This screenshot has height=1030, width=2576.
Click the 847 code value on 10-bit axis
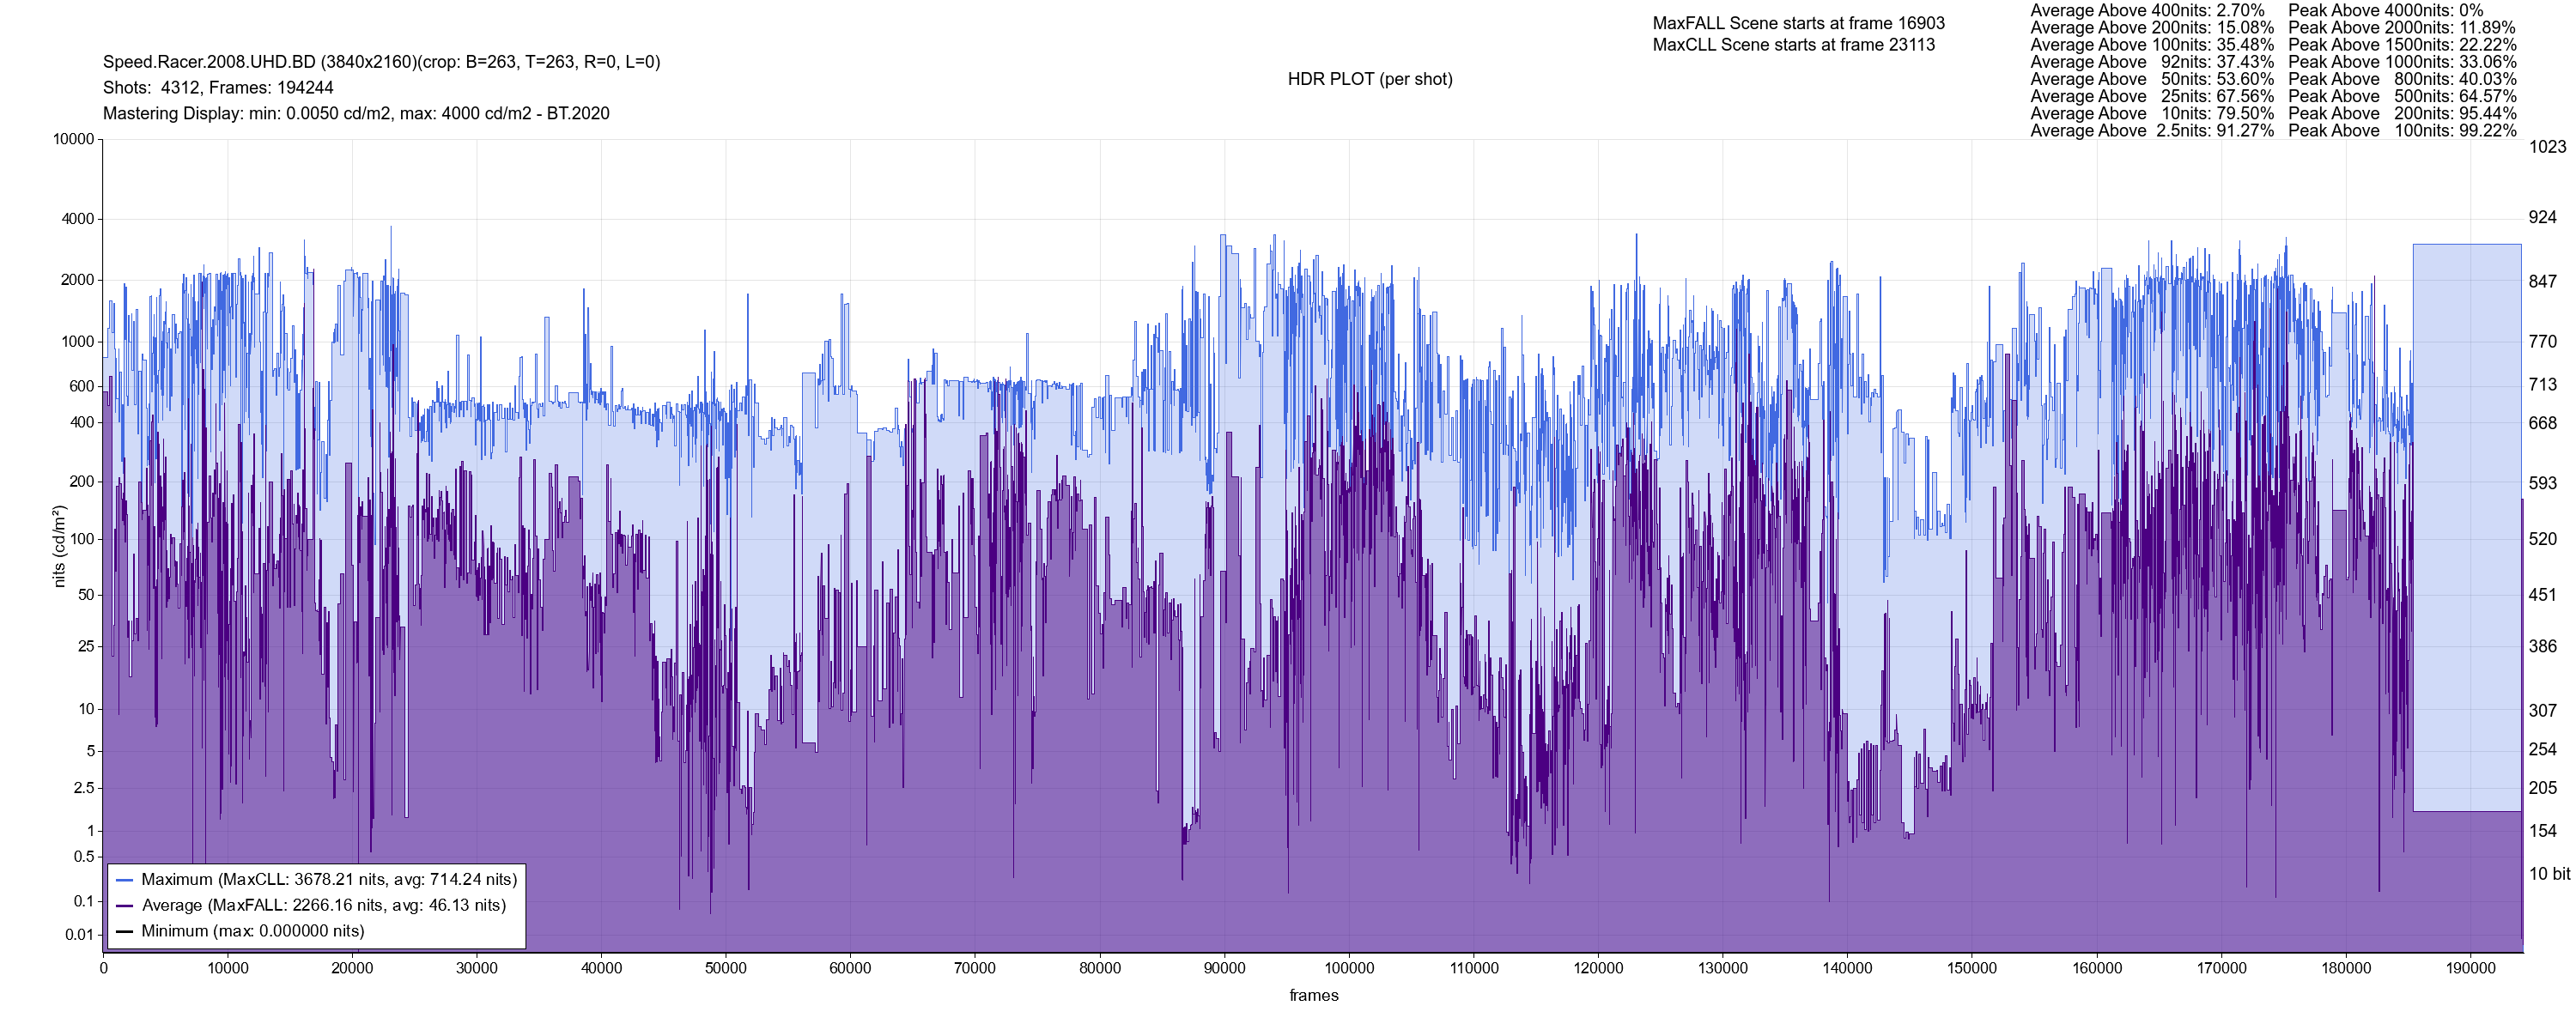coord(2542,282)
